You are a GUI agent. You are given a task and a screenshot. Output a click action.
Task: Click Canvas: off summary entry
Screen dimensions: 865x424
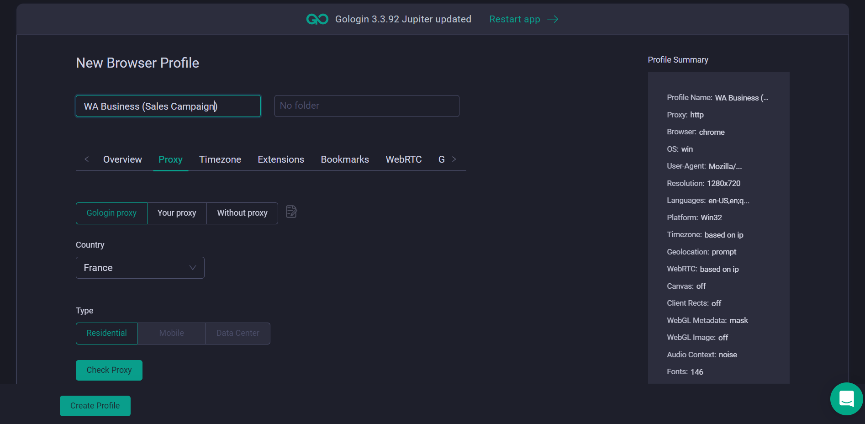(686, 286)
